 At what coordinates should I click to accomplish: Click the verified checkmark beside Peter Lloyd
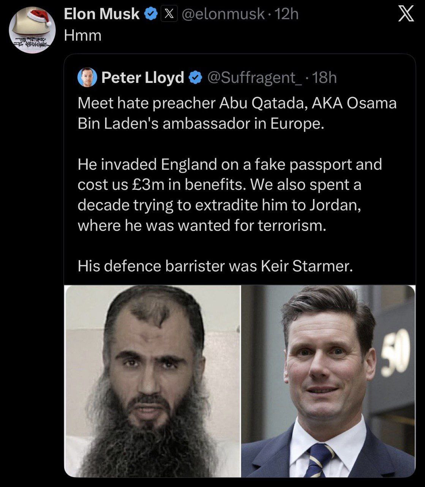coord(195,78)
